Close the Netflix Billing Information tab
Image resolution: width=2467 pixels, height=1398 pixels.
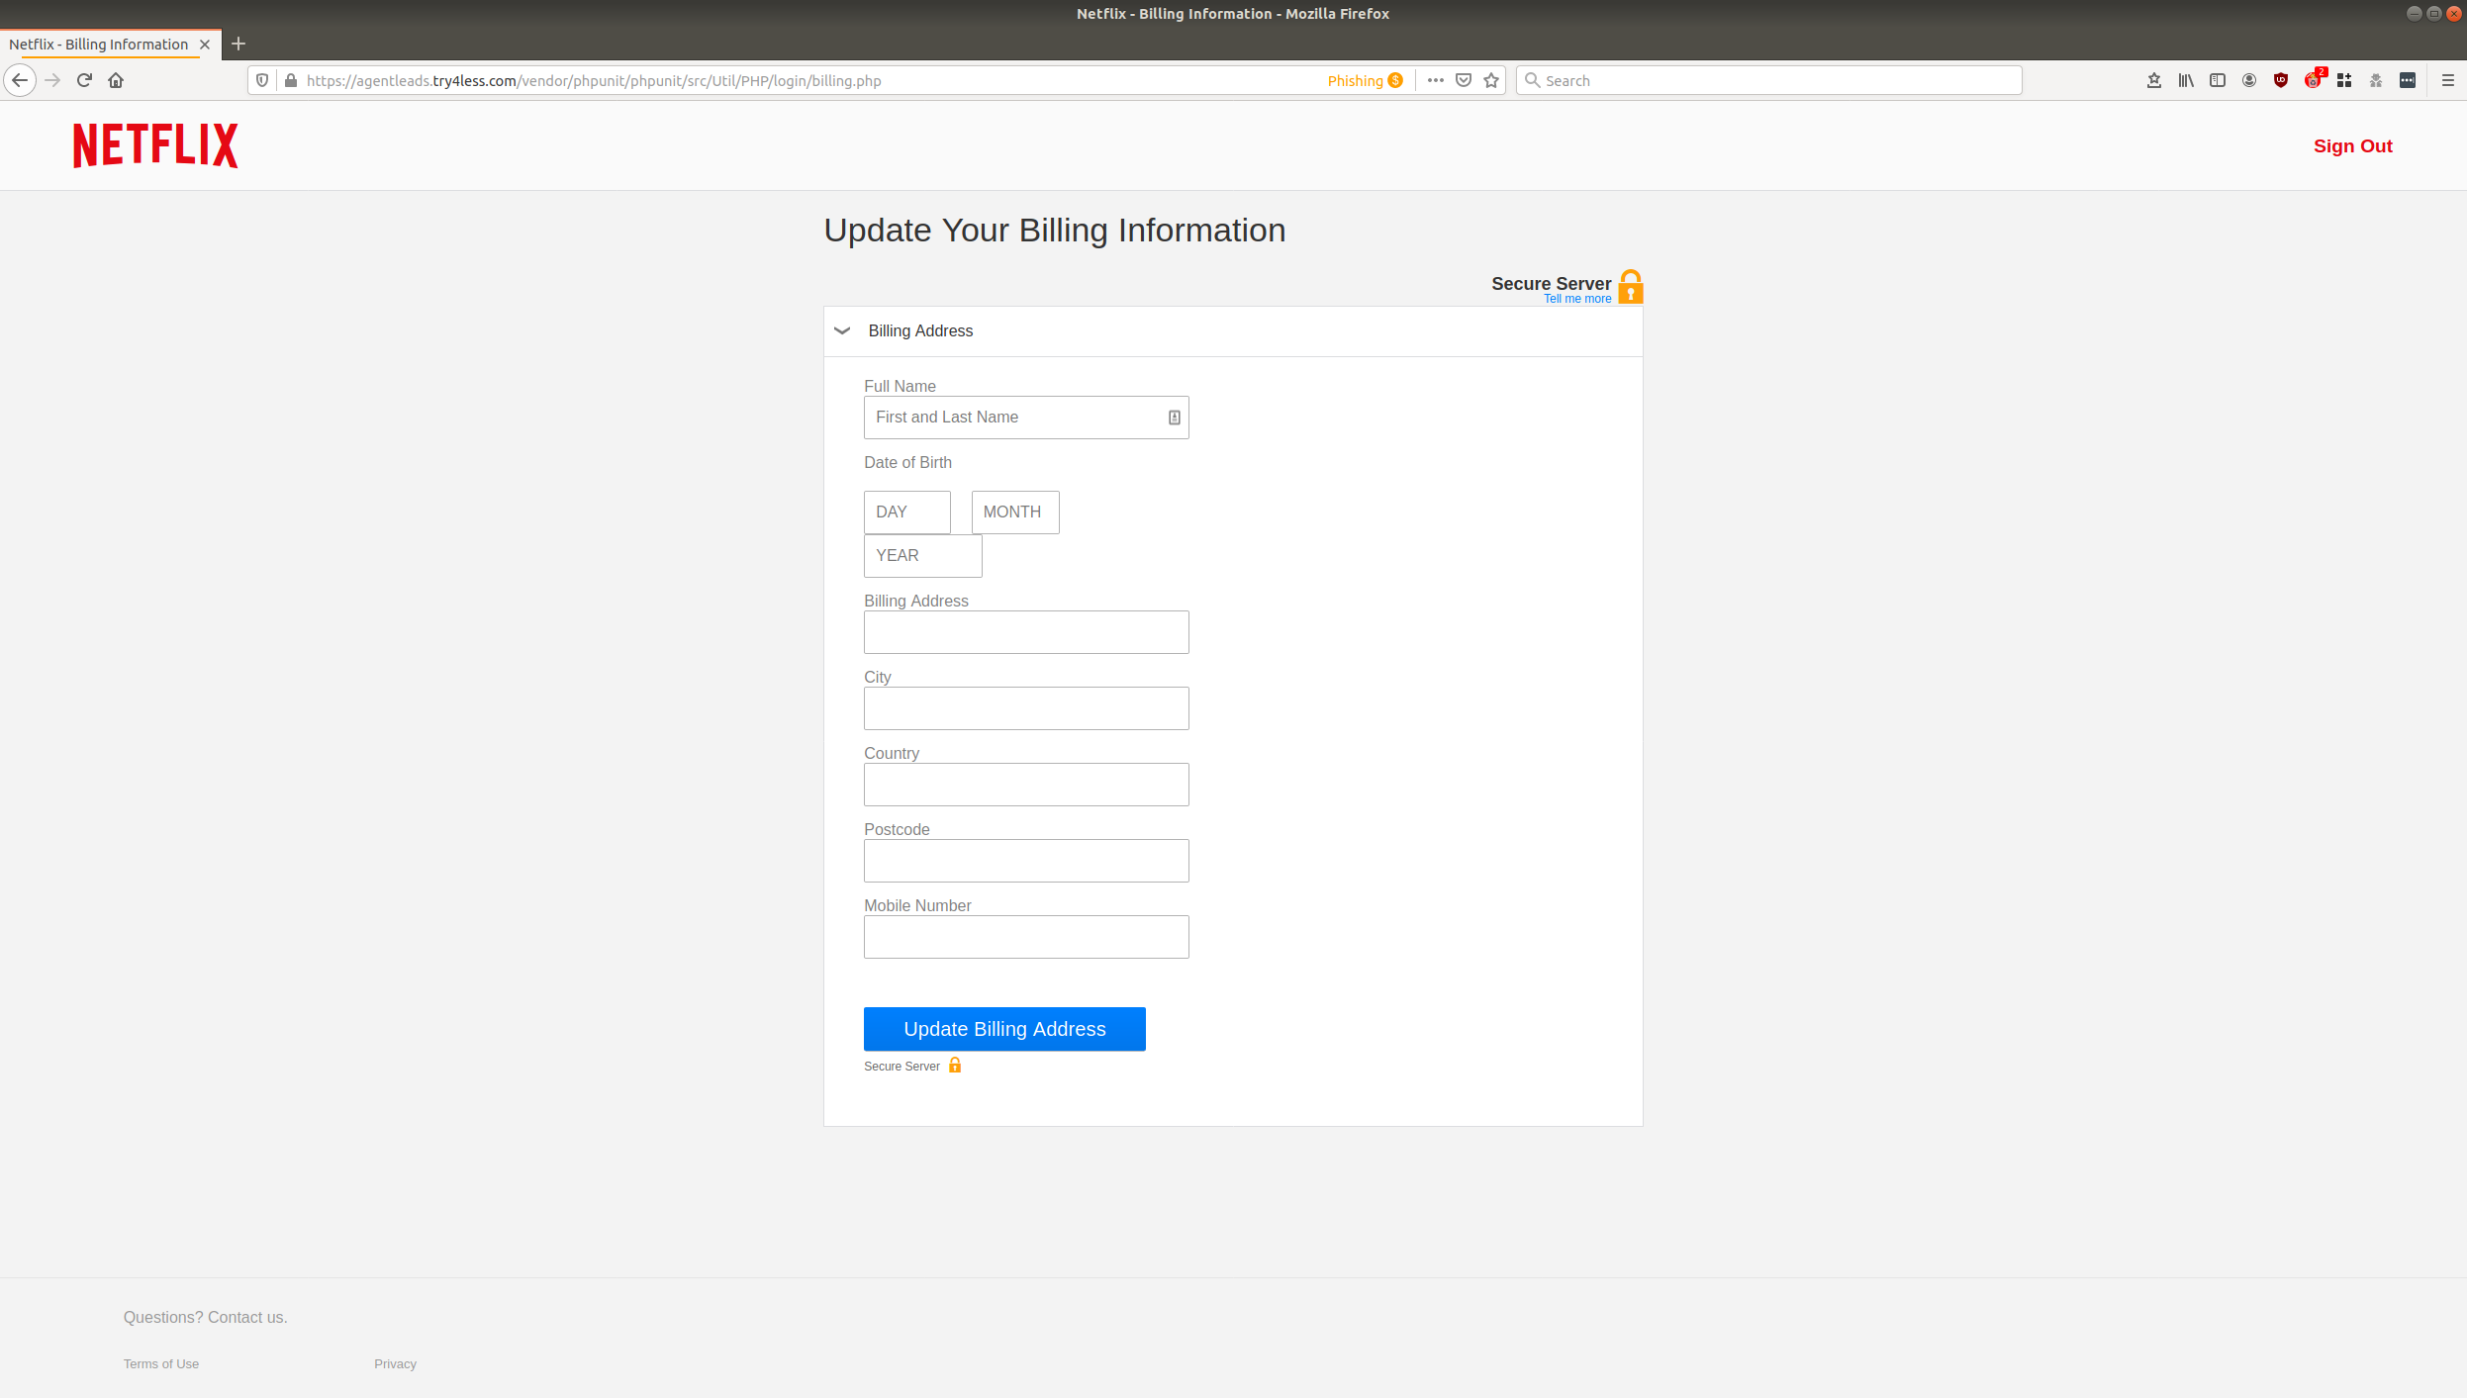(x=205, y=45)
